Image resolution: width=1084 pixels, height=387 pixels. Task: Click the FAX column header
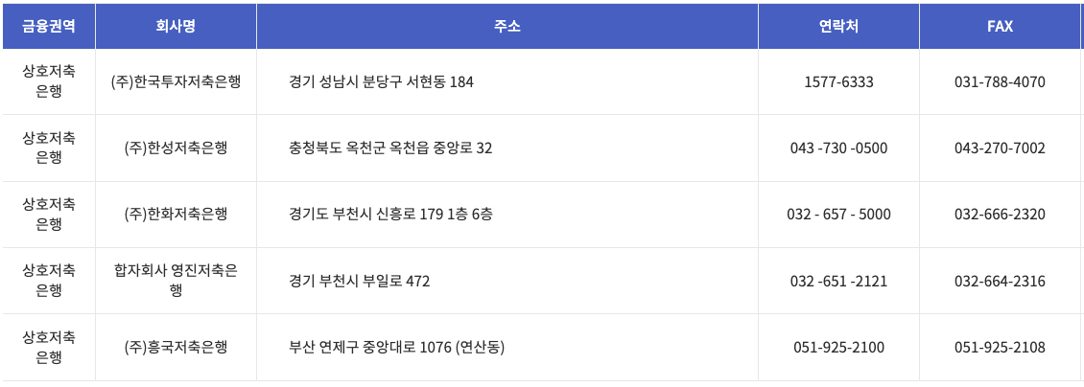click(x=1000, y=26)
